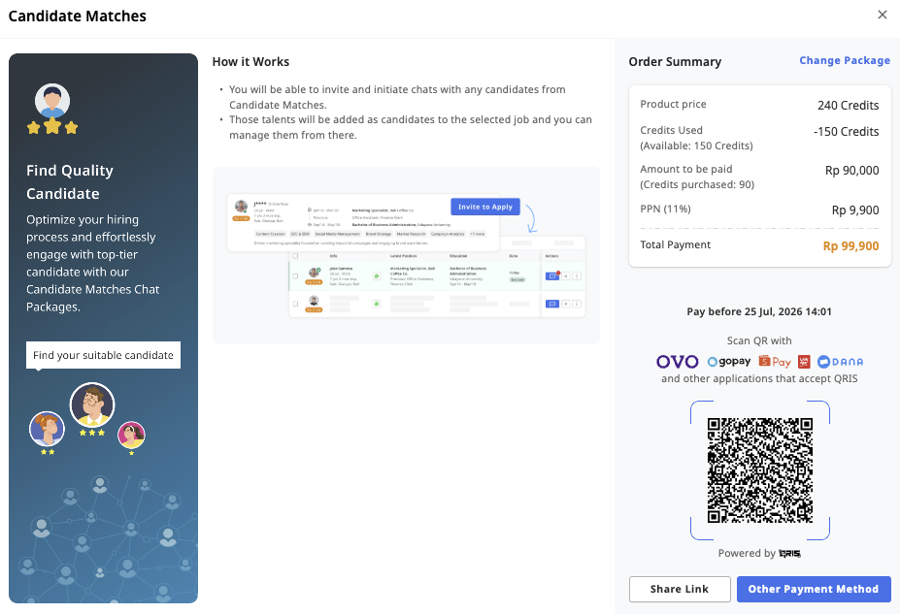Click the -150 Credits value
This screenshot has width=900, height=614.
tap(846, 132)
